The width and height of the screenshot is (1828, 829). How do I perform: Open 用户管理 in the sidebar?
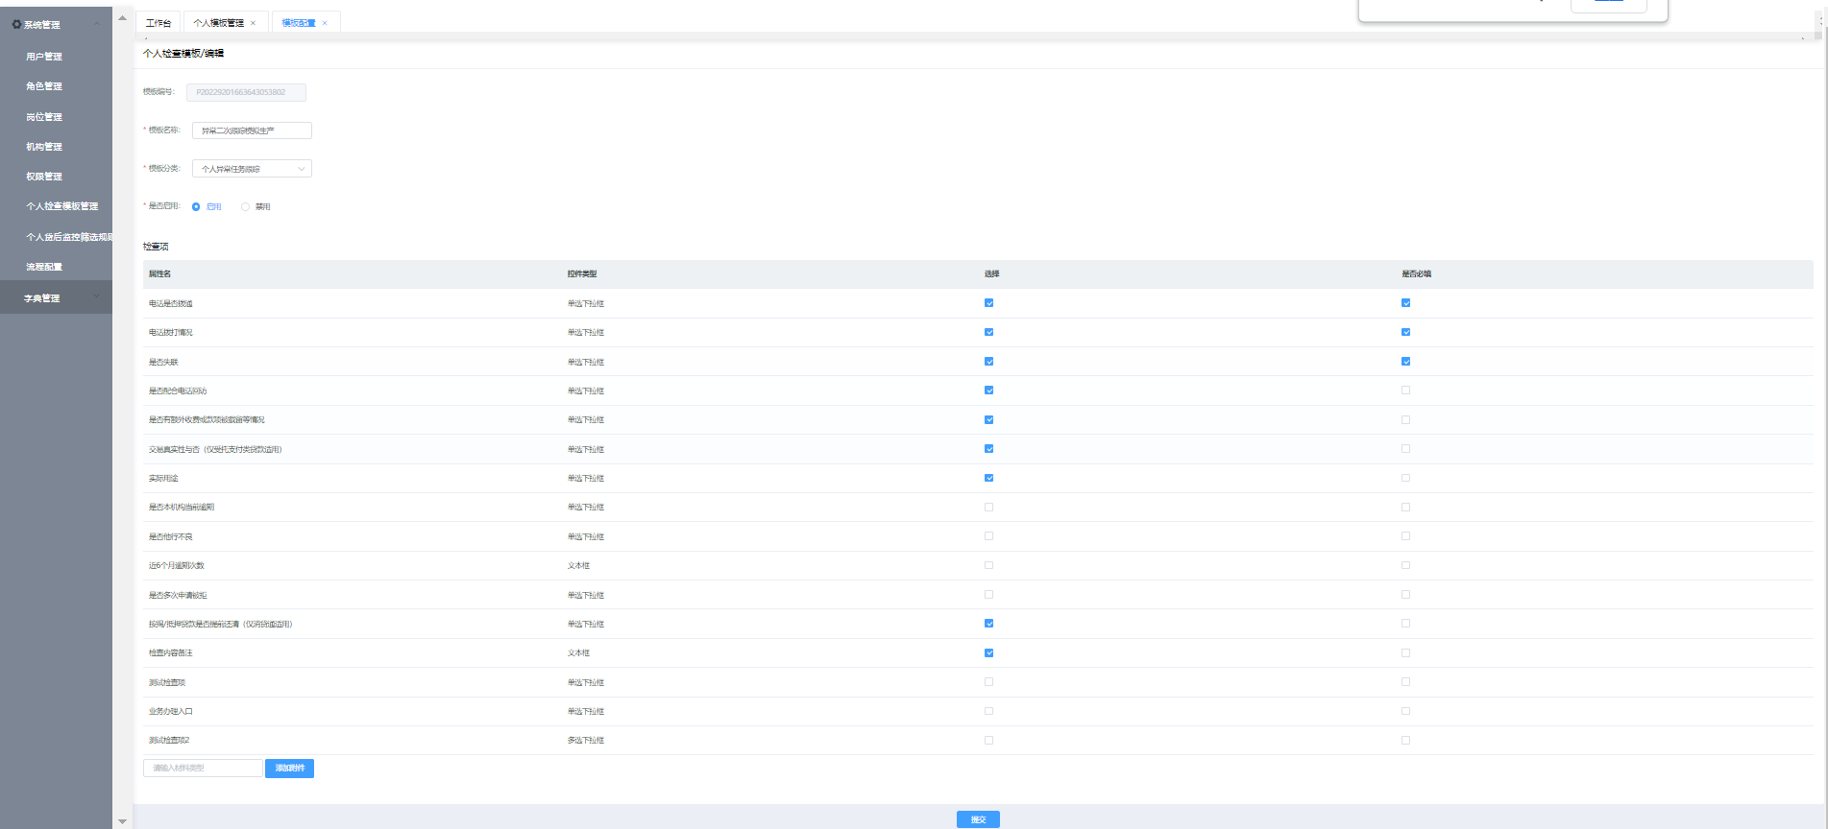coord(44,57)
